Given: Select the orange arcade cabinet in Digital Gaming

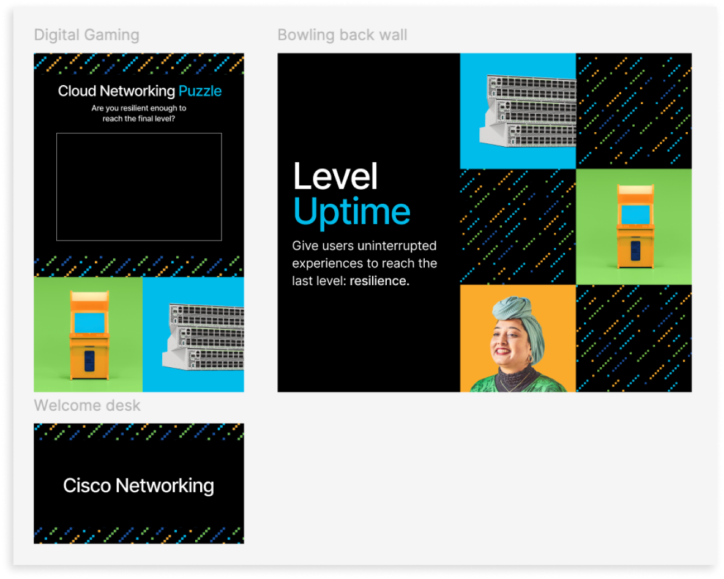Looking at the screenshot, I should [91, 335].
